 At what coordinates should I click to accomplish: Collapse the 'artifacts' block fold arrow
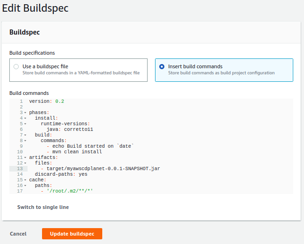point(25,158)
